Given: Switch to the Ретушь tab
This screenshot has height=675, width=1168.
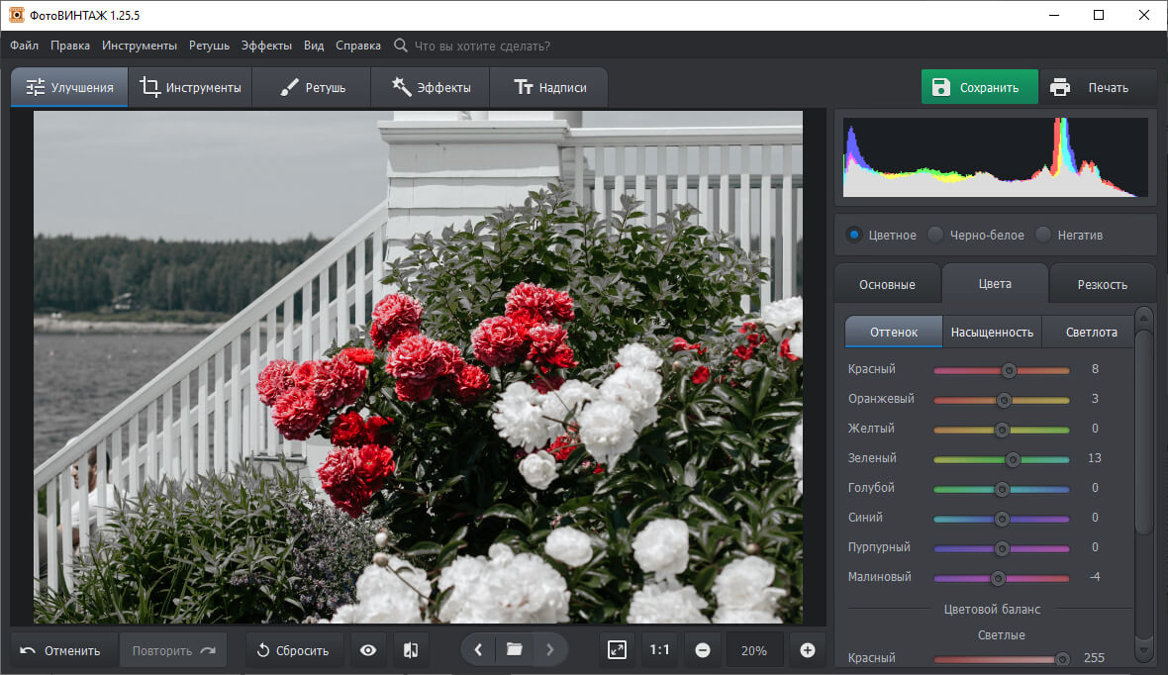Looking at the screenshot, I should click(312, 87).
